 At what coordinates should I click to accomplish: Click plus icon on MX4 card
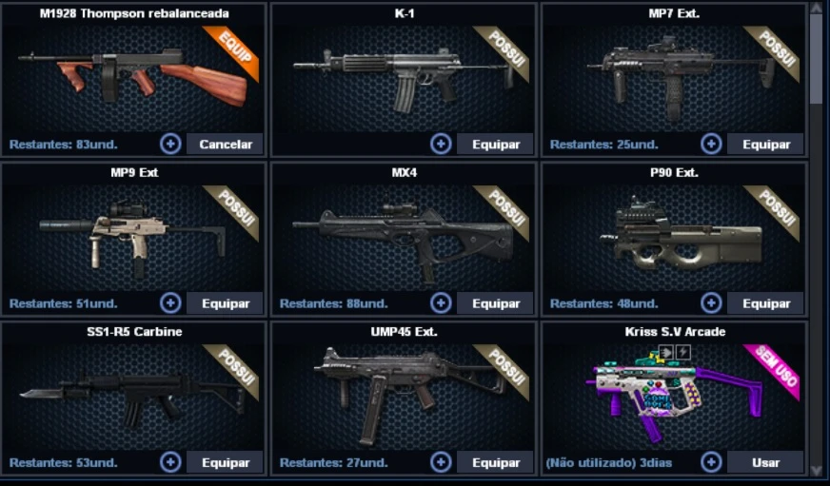(x=441, y=303)
